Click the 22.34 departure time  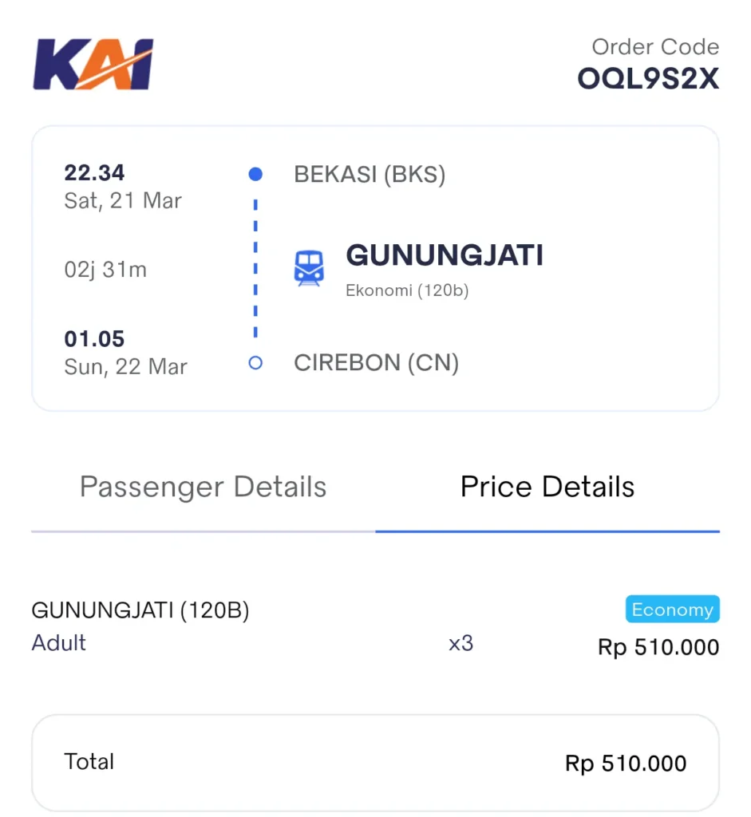click(x=94, y=172)
